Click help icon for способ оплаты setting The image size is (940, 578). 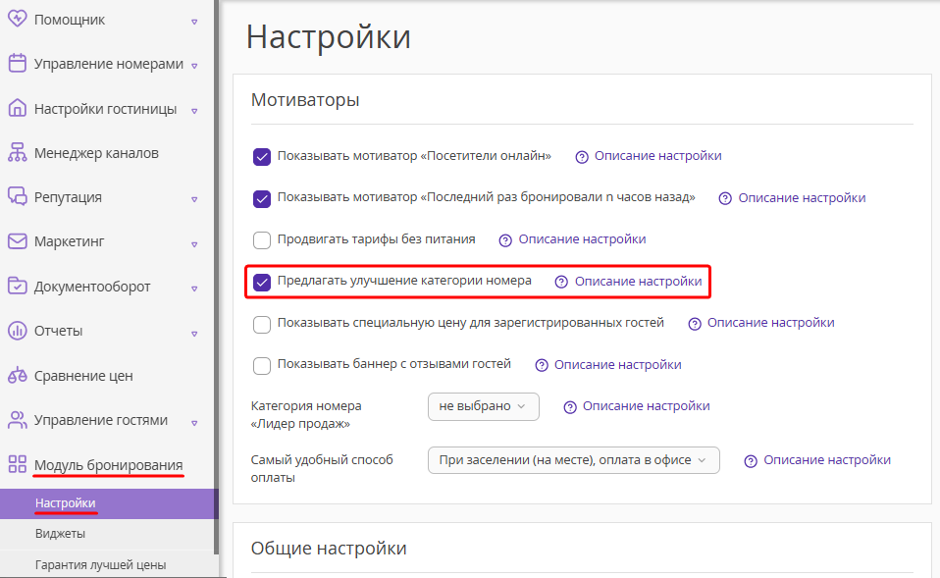(751, 461)
